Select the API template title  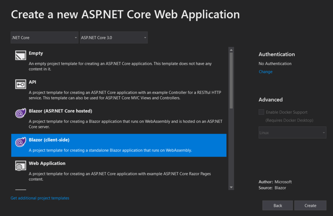(x=32, y=82)
